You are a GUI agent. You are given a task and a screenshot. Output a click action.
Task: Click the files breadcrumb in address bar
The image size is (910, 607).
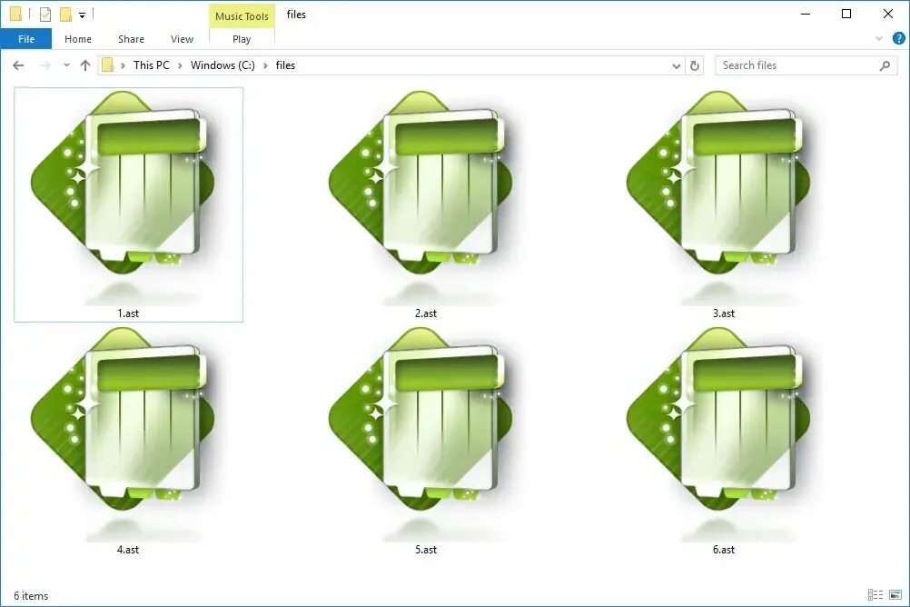coord(285,65)
